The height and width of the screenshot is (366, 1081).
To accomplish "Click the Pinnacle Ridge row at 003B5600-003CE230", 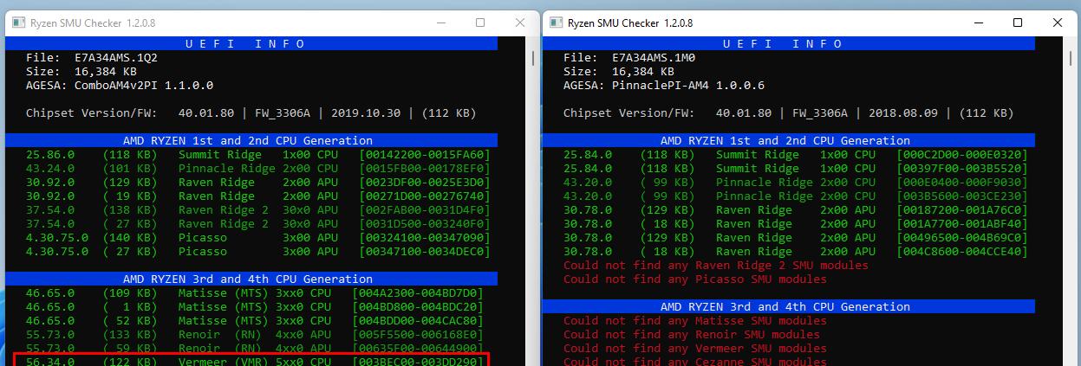I will pyautogui.click(x=796, y=196).
